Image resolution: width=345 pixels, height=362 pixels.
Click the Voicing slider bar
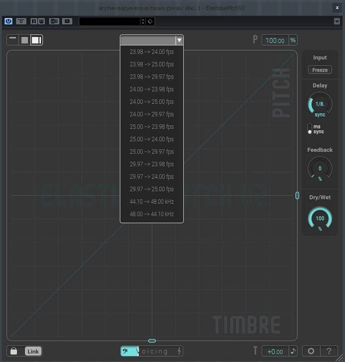coord(151,351)
